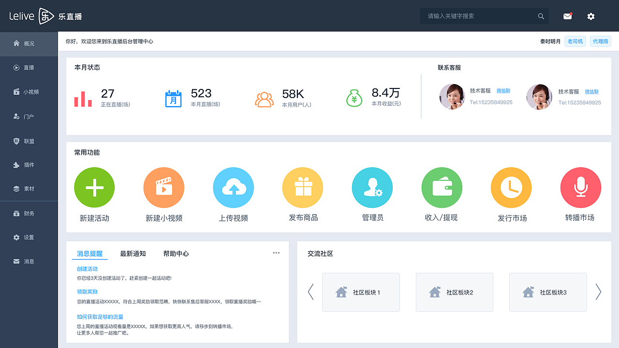Go to 小视频 in sidebar

click(29, 92)
